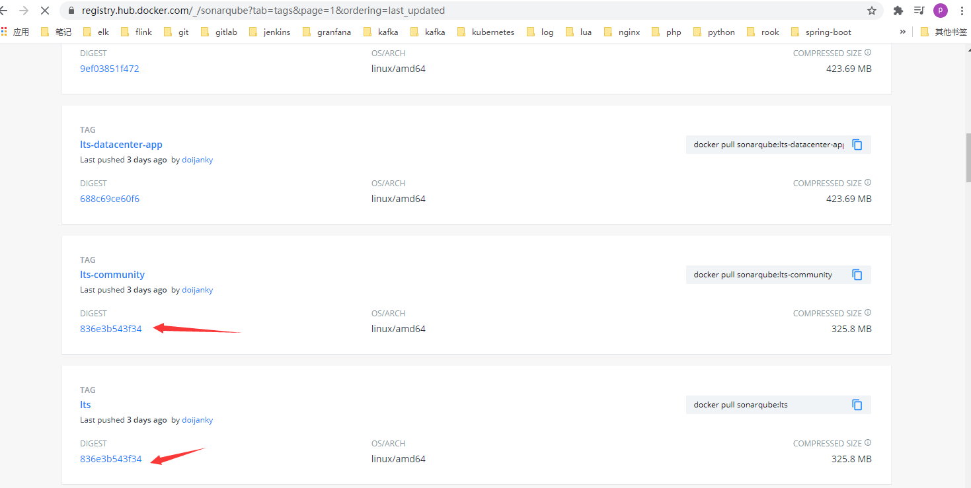
Task: Copy the lts-datacenter-app pull command
Action: click(x=857, y=145)
